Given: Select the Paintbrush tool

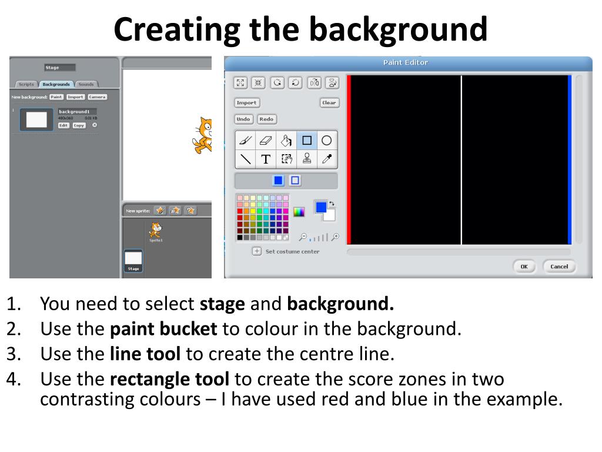Looking at the screenshot, I should 245,141.
